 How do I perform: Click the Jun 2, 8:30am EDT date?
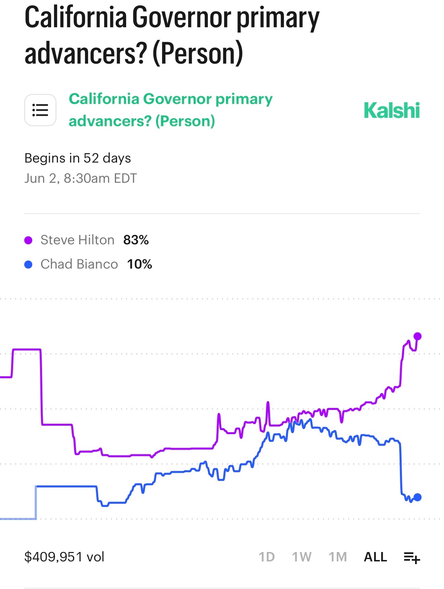[x=81, y=178]
